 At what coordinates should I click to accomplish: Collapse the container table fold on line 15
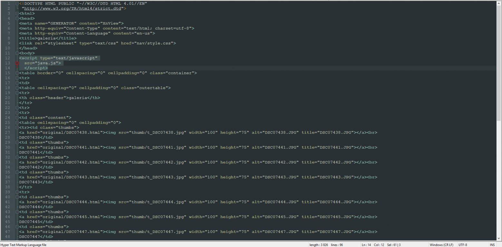(x=17, y=73)
